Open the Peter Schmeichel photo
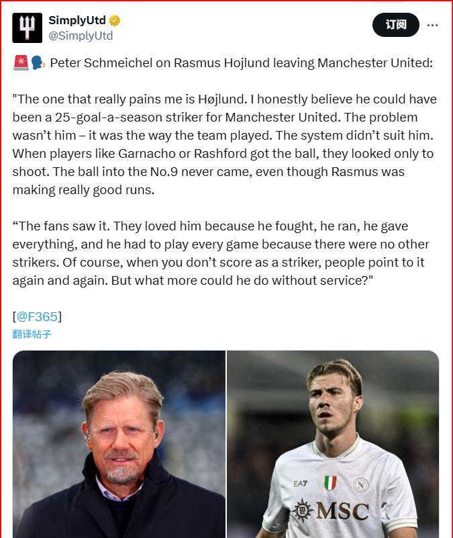Screen dimensions: 453x538 119,443
